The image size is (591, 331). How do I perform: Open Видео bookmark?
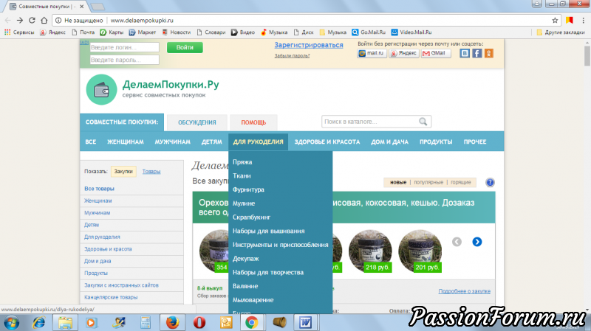pyautogui.click(x=243, y=32)
